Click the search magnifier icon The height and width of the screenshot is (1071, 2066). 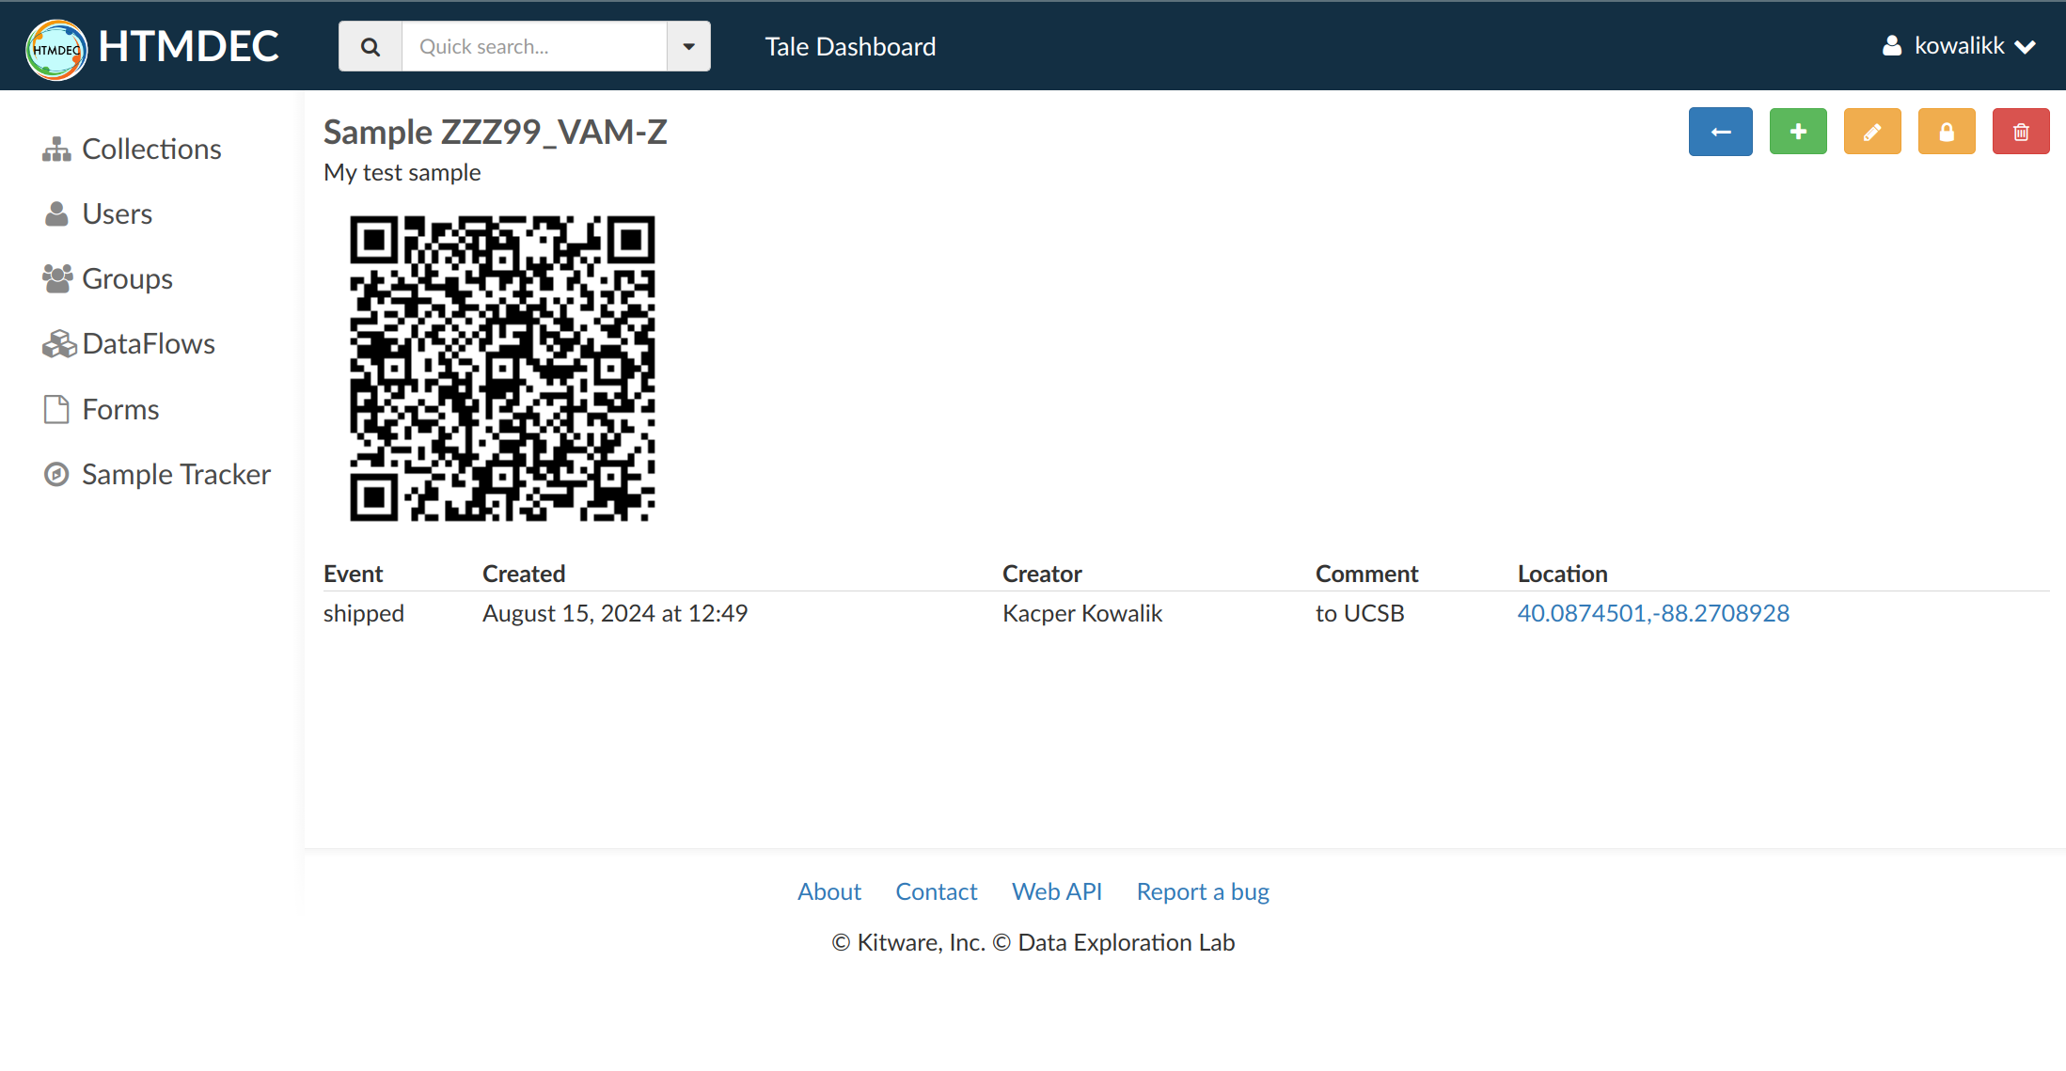pyautogui.click(x=370, y=45)
